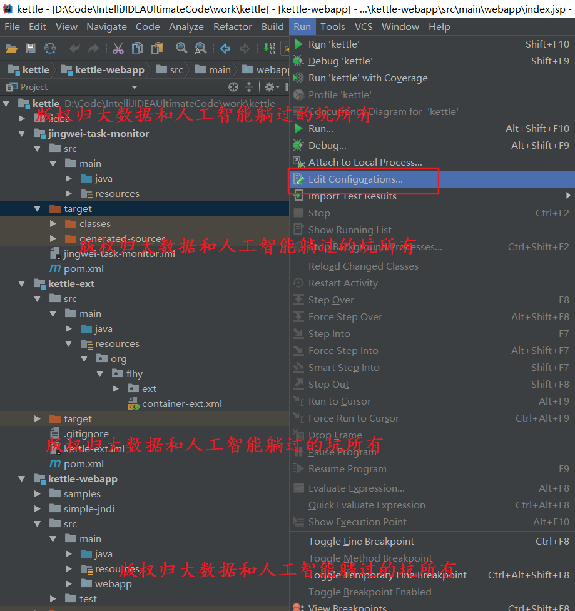Click the Find magnifier icon

[x=181, y=48]
